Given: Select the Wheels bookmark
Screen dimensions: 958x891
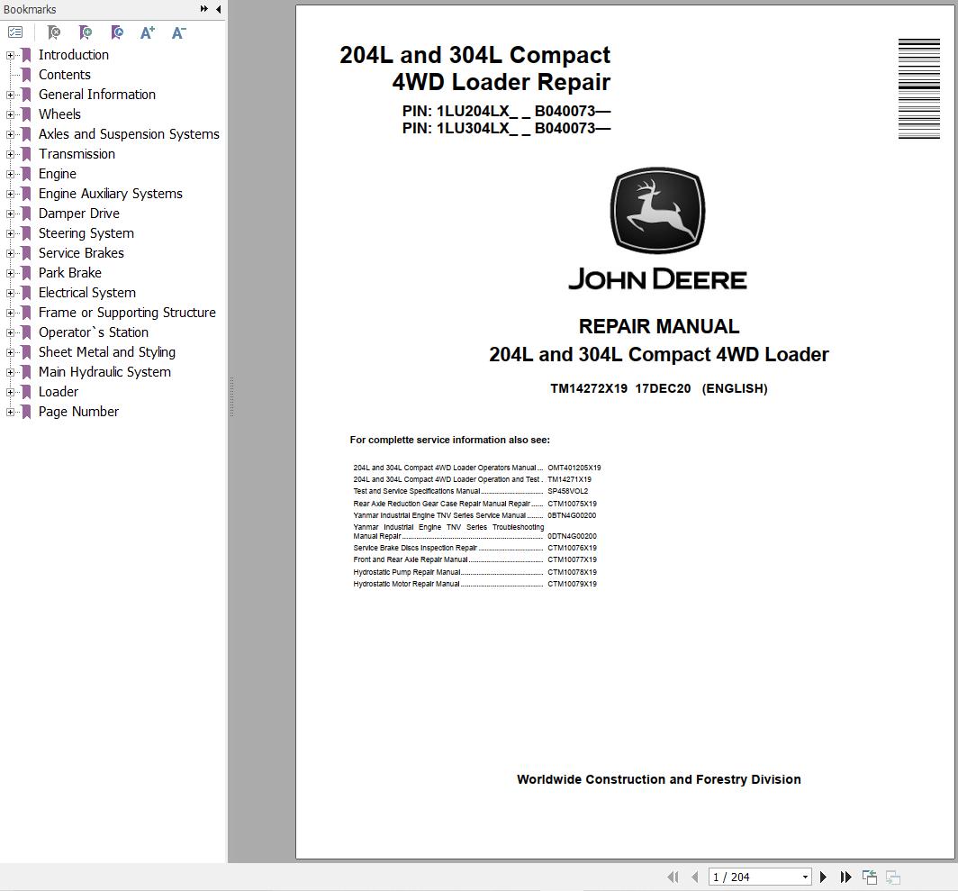Looking at the screenshot, I should 59,114.
